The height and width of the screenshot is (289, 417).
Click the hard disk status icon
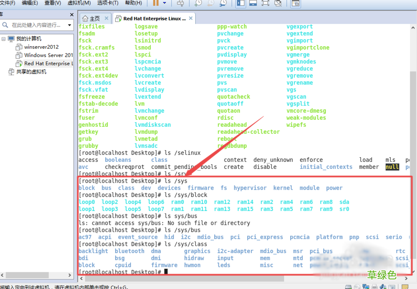click(x=349, y=286)
